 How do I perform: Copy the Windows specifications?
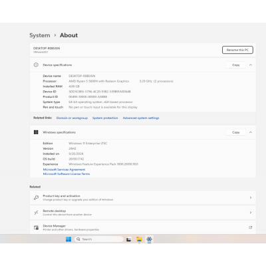coord(236,132)
